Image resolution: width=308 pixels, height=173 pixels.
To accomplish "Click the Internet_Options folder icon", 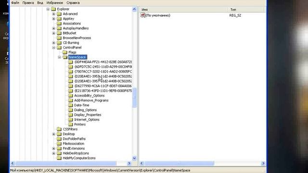I will [x=71, y=120].
